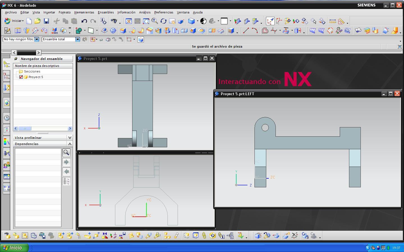Click the Object Information icon
Screen dimensions: 404x252
tap(103, 21)
